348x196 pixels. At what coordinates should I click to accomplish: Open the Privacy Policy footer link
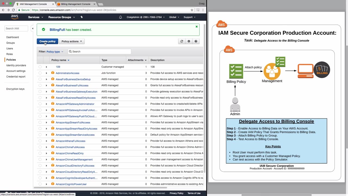[176, 193]
